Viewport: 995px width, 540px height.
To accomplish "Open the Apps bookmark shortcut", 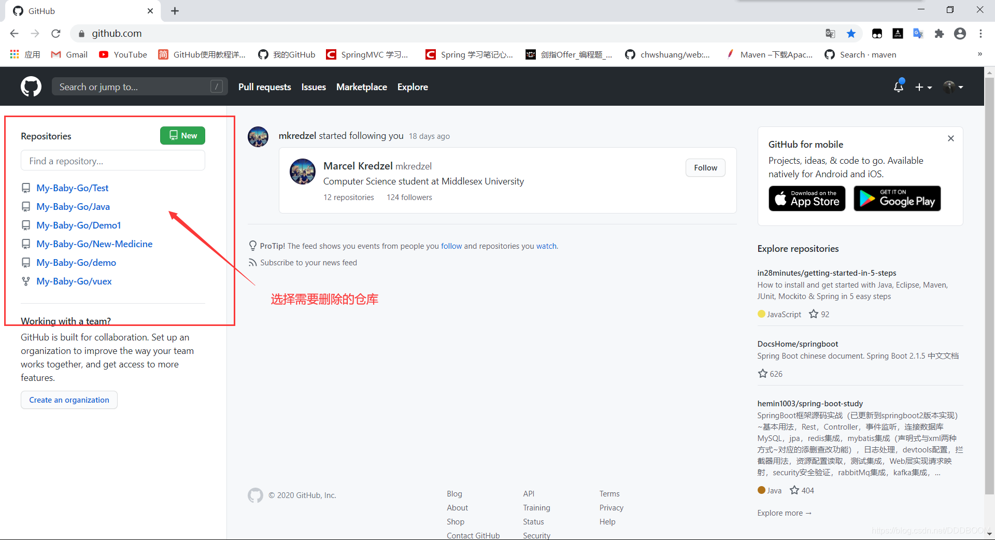I will tap(25, 54).
